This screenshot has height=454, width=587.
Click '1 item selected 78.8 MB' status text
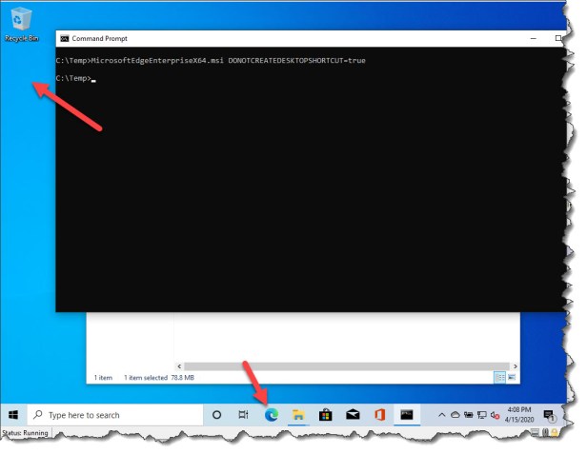coord(159,377)
